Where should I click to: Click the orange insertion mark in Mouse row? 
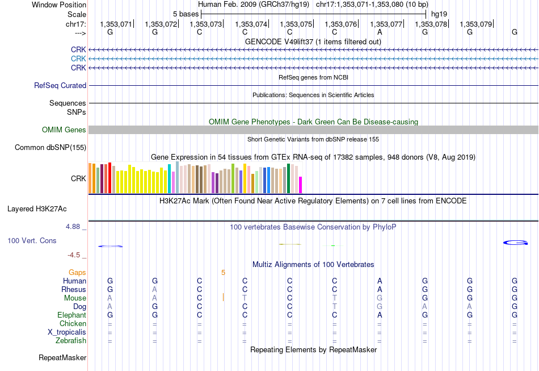point(223,297)
